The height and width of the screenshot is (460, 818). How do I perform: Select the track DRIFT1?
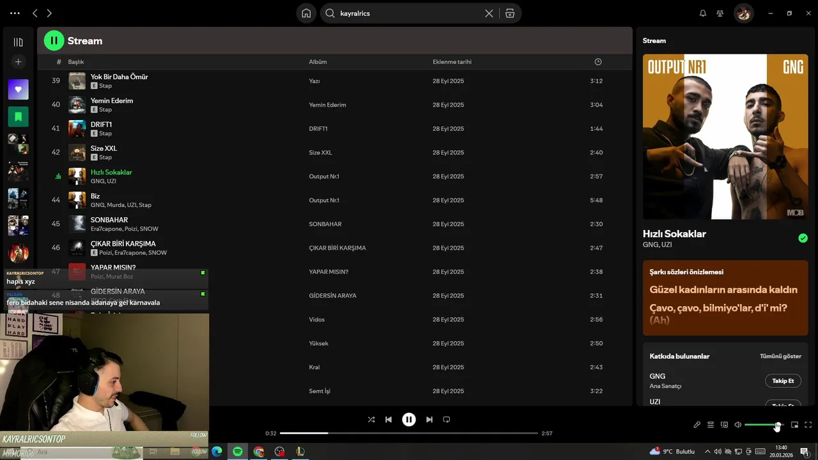tap(101, 125)
